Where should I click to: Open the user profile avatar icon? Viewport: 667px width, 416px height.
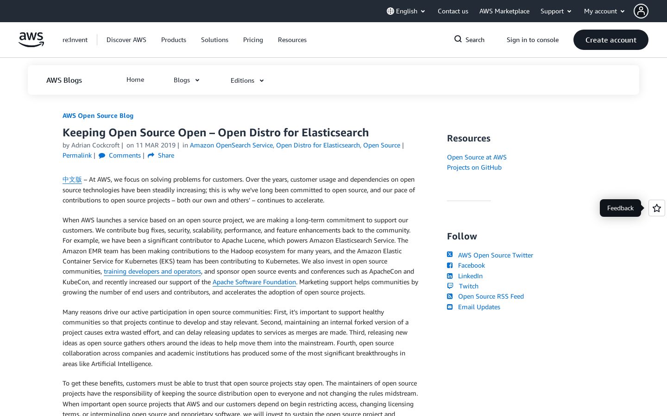click(641, 11)
